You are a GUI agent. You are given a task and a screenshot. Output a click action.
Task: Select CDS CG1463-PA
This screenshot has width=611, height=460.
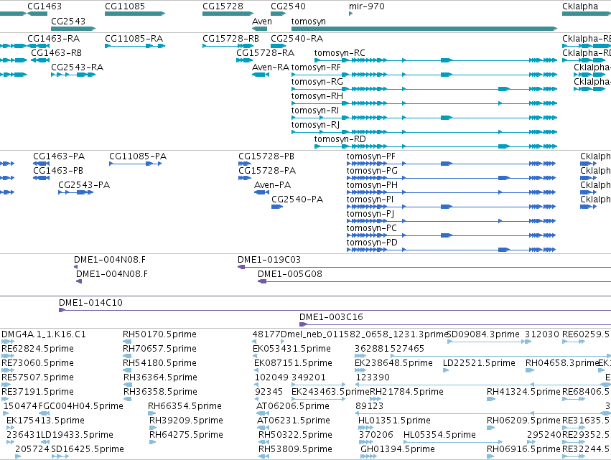coord(58,156)
